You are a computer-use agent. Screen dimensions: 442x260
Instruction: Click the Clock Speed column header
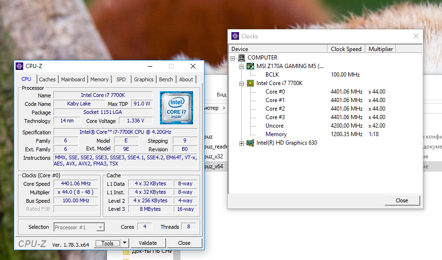coord(346,49)
